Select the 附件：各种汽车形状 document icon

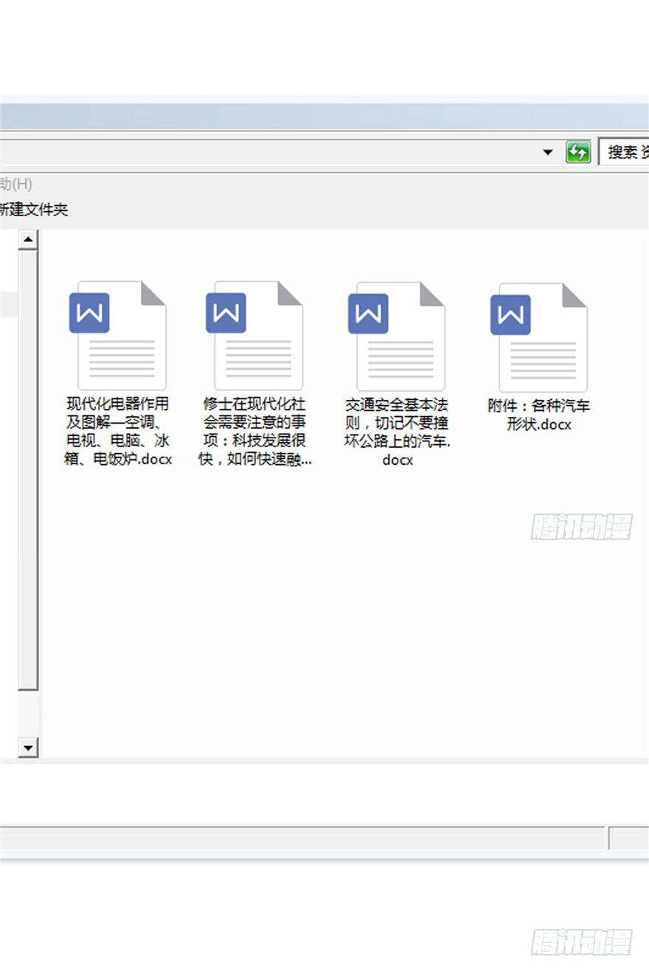coord(539,337)
